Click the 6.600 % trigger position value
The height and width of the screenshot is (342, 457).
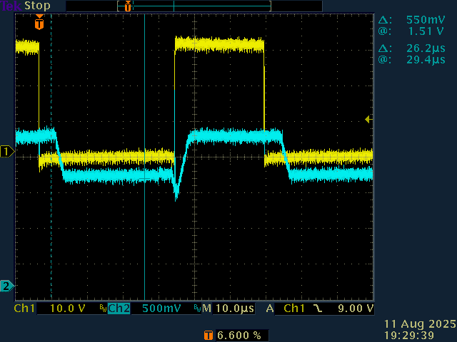pos(238,334)
